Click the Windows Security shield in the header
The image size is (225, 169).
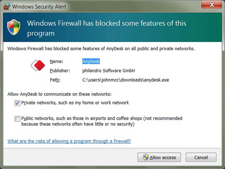coord(13,27)
